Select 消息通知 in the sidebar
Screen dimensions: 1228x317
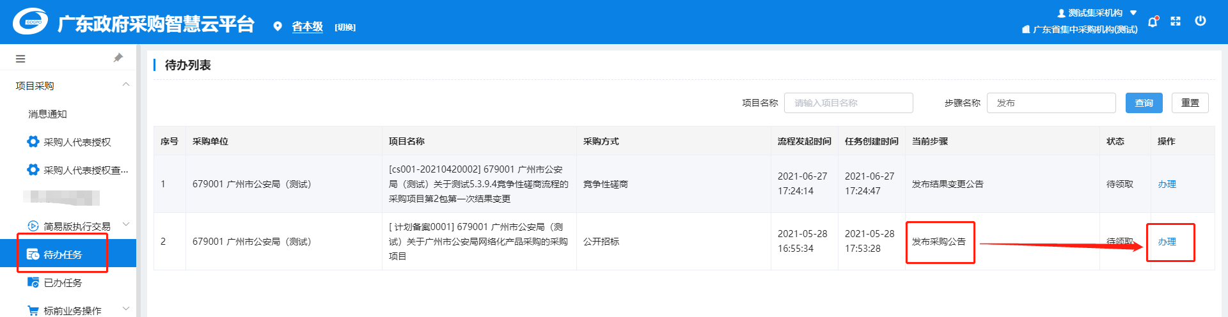pos(47,114)
